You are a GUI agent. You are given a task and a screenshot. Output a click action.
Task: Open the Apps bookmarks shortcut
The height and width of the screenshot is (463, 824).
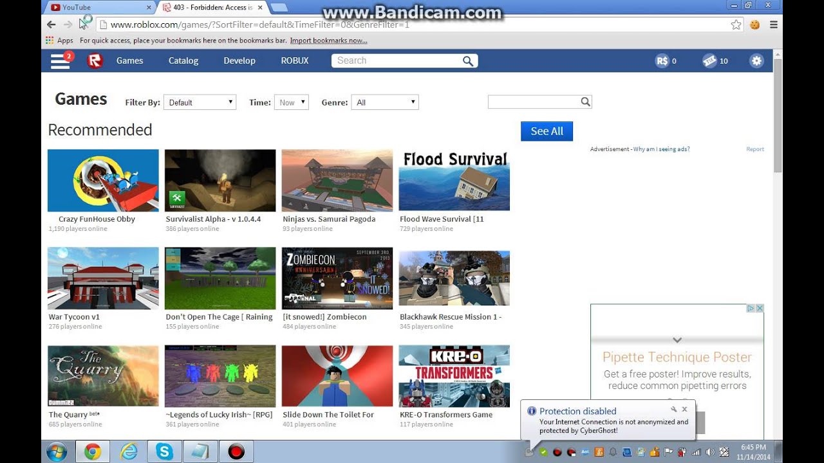coord(59,41)
